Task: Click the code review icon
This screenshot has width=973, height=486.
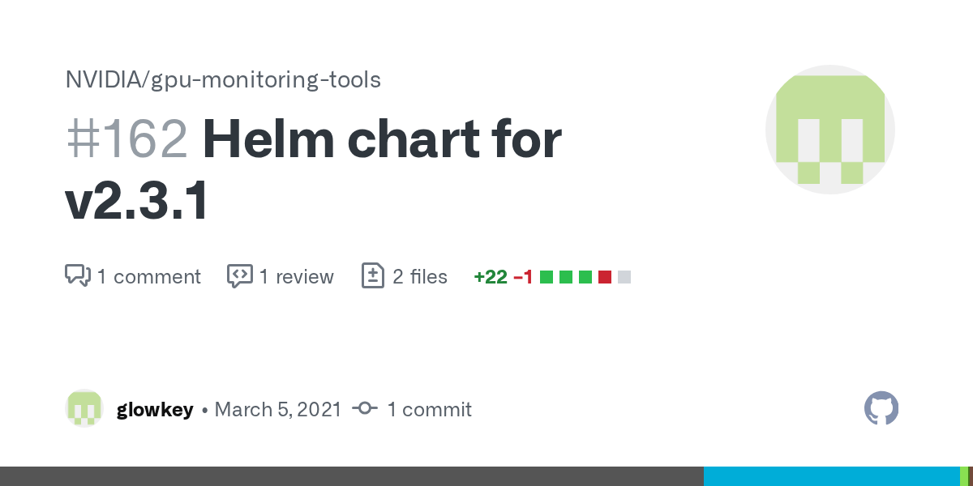Action: [239, 276]
